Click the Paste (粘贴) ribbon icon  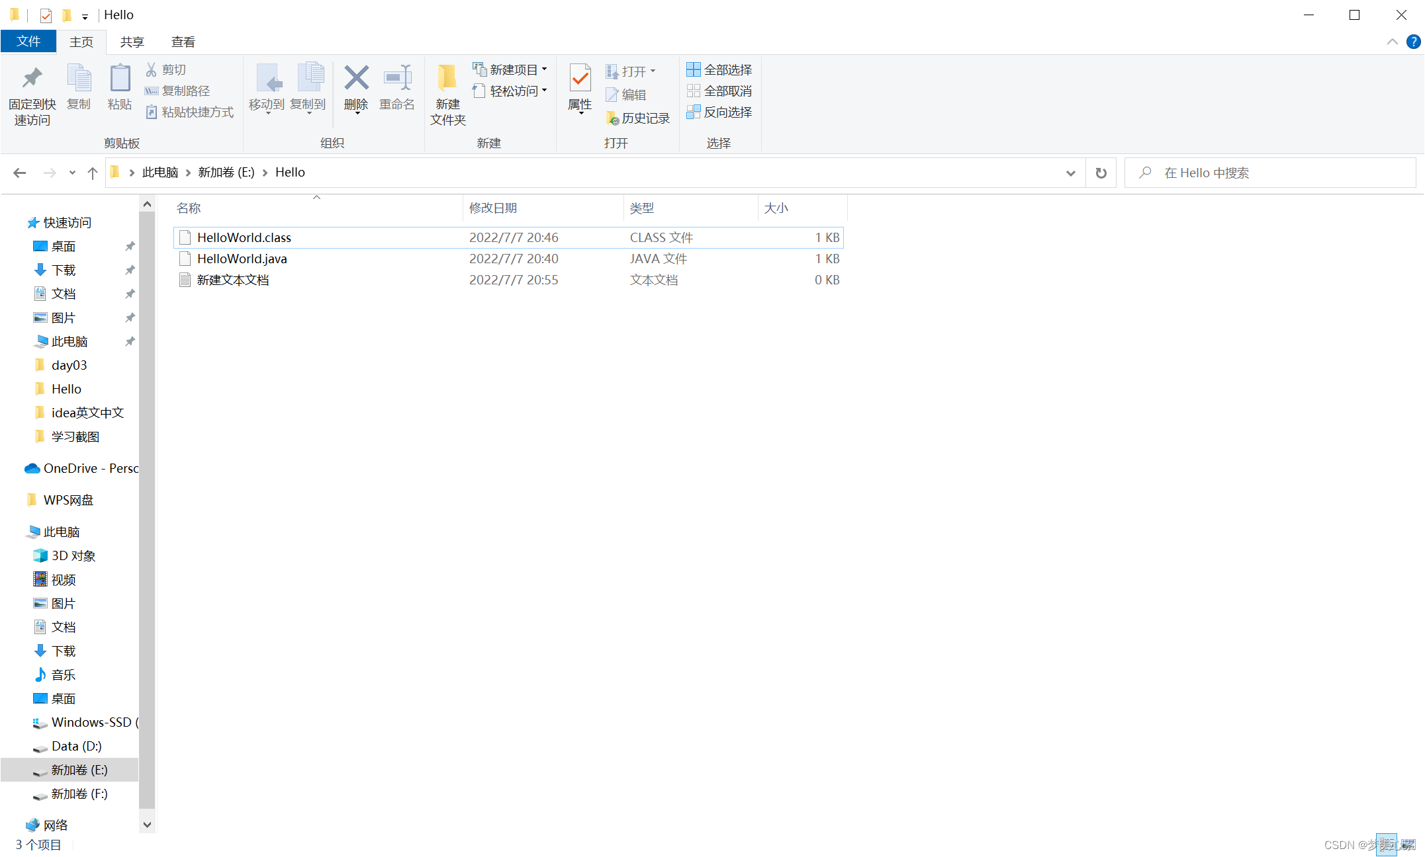120,79
